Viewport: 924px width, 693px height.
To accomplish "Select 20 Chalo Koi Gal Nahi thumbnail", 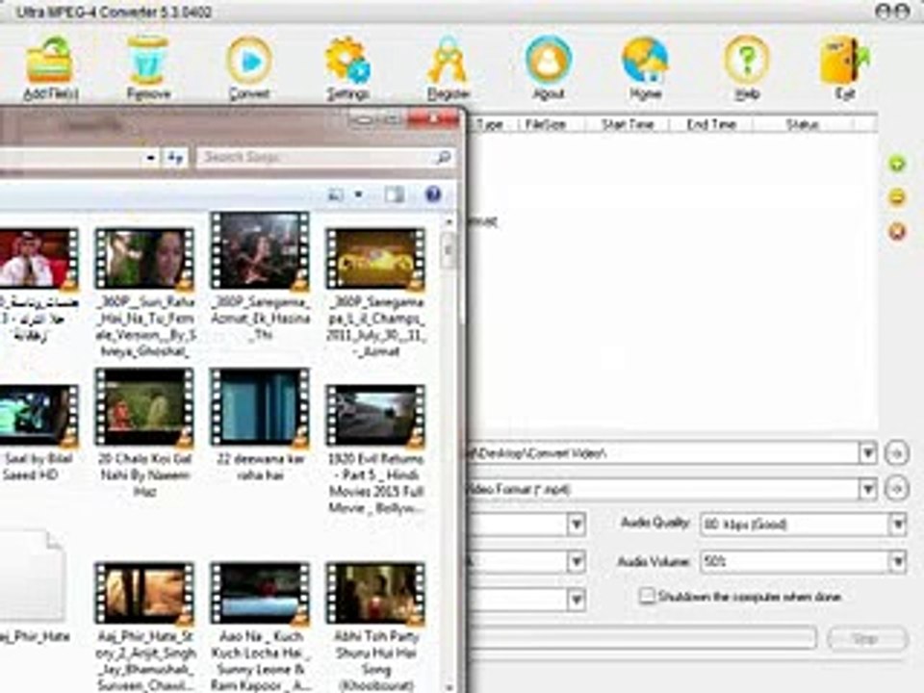I will point(145,407).
